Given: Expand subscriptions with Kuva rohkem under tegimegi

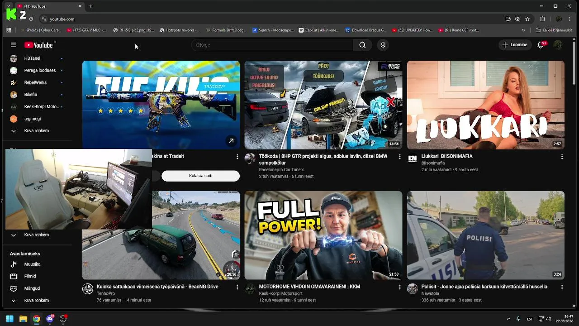Looking at the screenshot, I should [36, 131].
